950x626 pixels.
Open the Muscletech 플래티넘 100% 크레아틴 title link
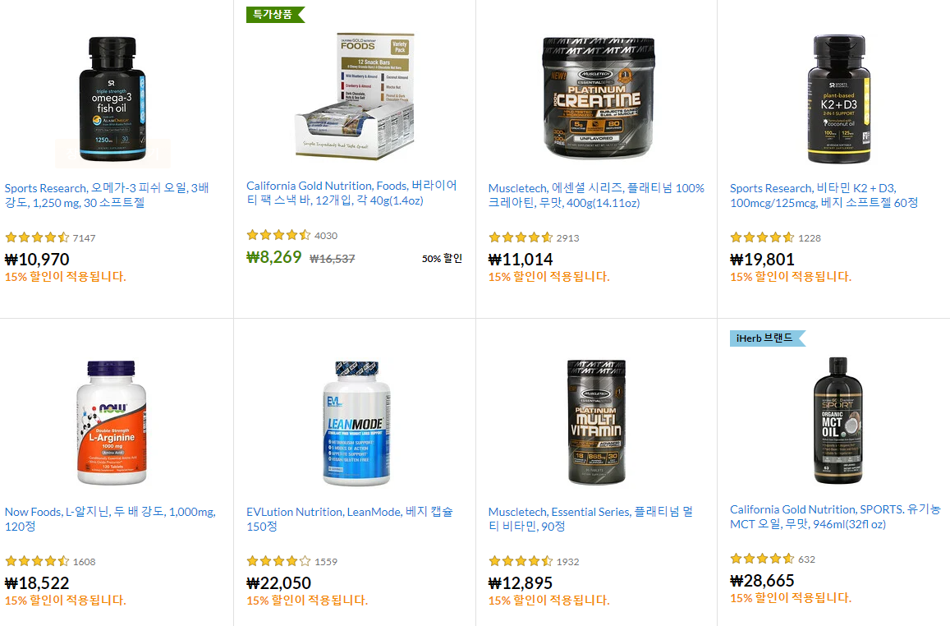[x=596, y=196]
